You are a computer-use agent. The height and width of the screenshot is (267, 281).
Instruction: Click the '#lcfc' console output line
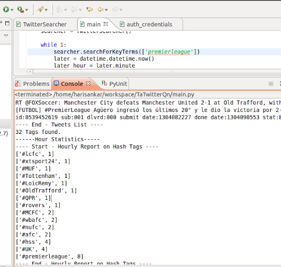[x=35, y=154]
